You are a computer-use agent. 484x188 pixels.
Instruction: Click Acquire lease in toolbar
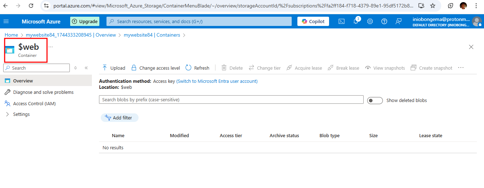click(x=304, y=68)
